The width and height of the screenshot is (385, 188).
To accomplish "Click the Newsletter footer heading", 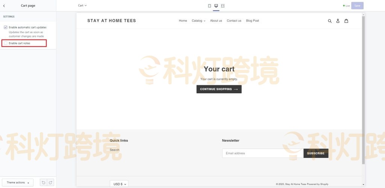I will tap(230, 140).
